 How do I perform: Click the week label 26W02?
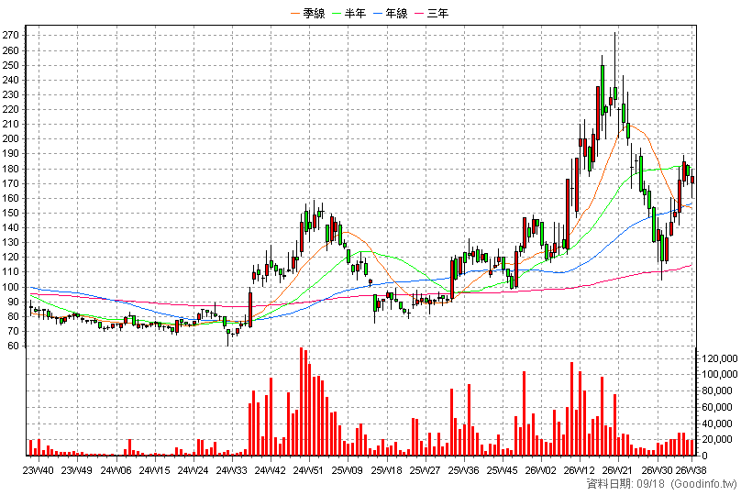(x=541, y=470)
